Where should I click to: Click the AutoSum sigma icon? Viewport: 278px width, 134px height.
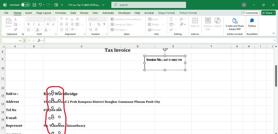[171, 19]
